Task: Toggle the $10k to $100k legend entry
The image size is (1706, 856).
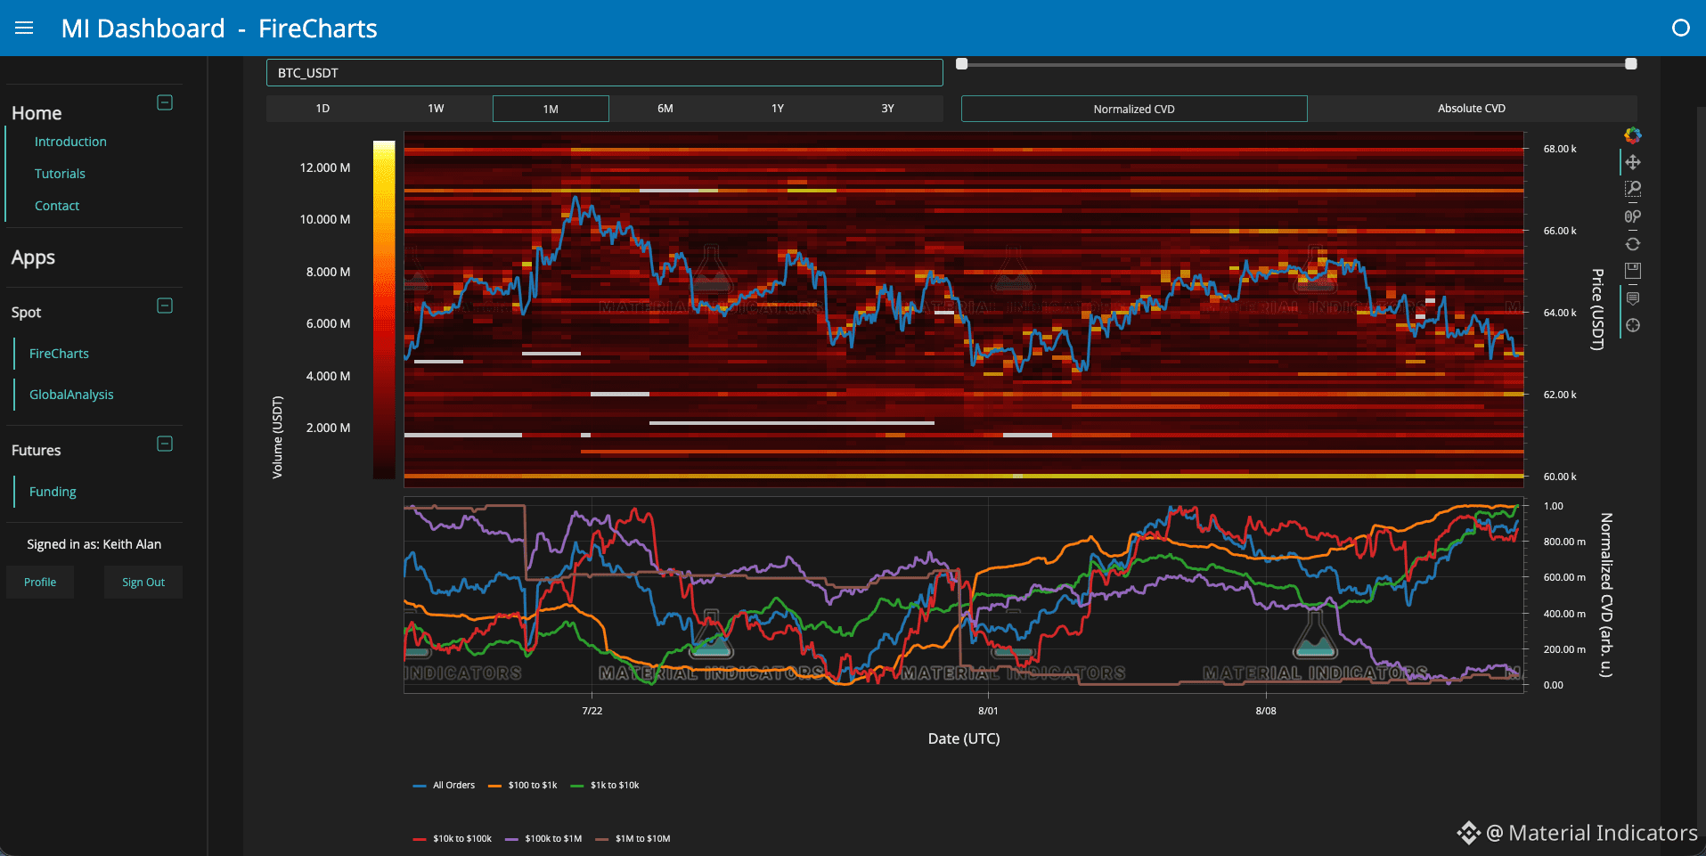Action: click(453, 839)
